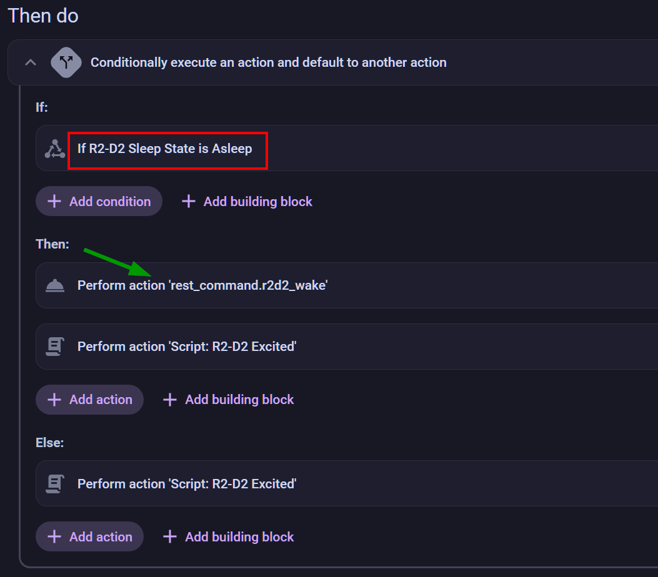Open the 'Conditionally execute an action' header
Screen dimensions: 658x577
pyautogui.click(x=268, y=62)
